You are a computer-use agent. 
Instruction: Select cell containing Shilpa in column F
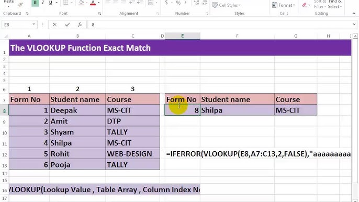pos(237,110)
